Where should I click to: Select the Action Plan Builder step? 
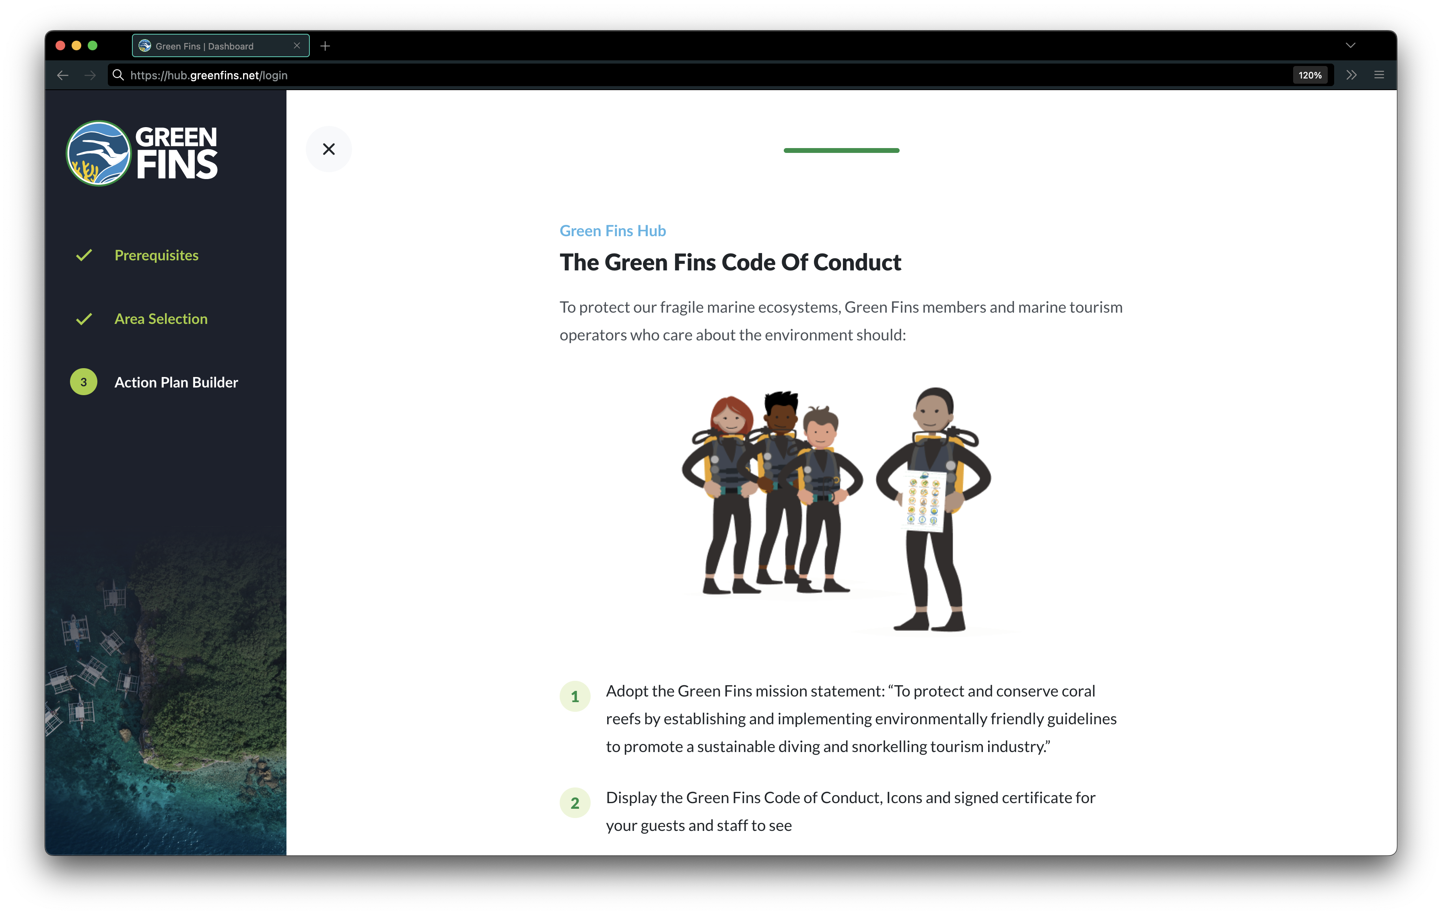tap(176, 382)
